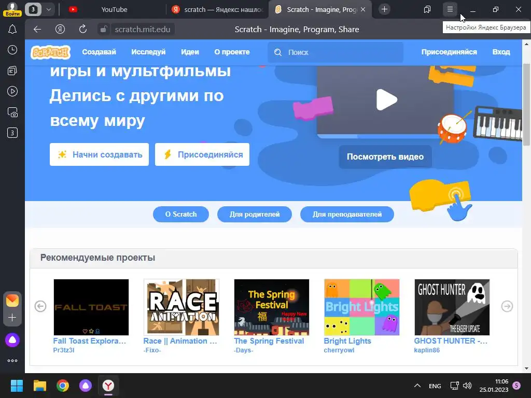Click the Scratch logo
The width and height of the screenshot is (531, 398).
pyautogui.click(x=50, y=52)
